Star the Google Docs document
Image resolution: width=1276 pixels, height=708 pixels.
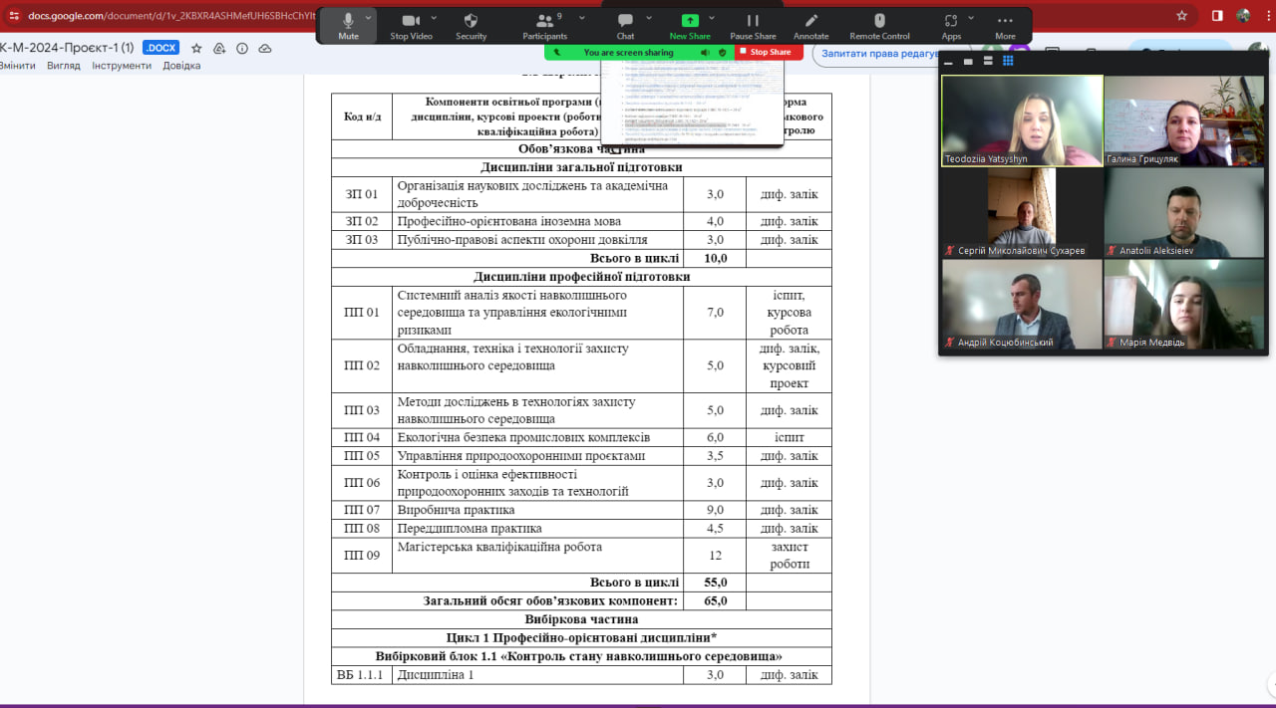pos(196,48)
